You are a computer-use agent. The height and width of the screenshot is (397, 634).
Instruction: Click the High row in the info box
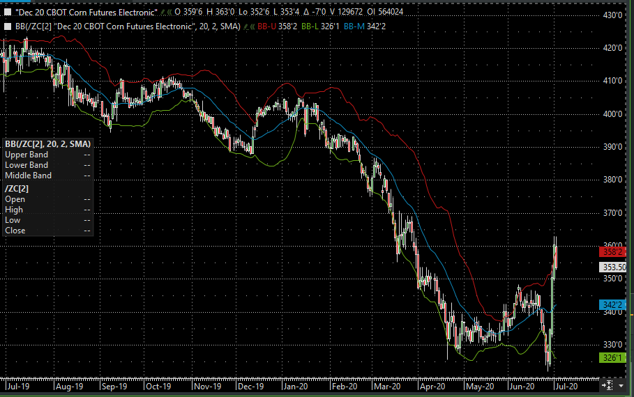(x=47, y=210)
